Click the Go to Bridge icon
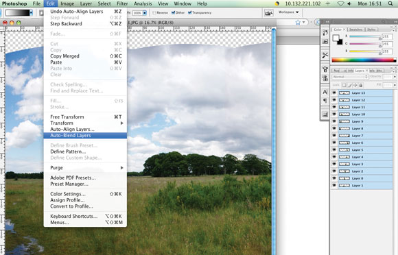The image size is (398, 255). click(x=269, y=12)
